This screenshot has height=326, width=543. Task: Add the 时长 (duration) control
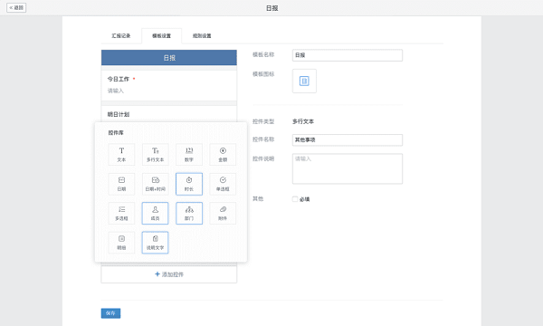[189, 184]
